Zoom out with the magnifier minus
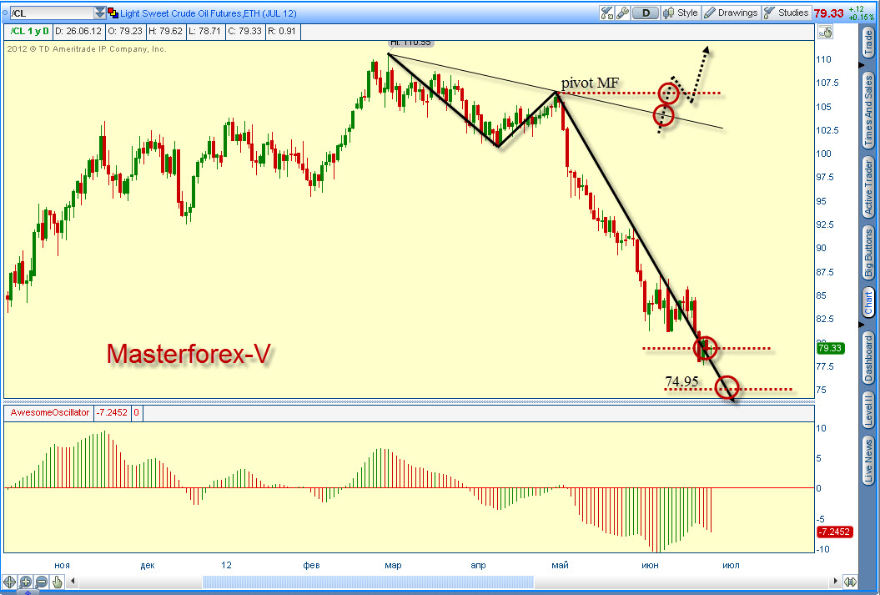Image resolution: width=880 pixels, height=595 pixels. click(42, 582)
